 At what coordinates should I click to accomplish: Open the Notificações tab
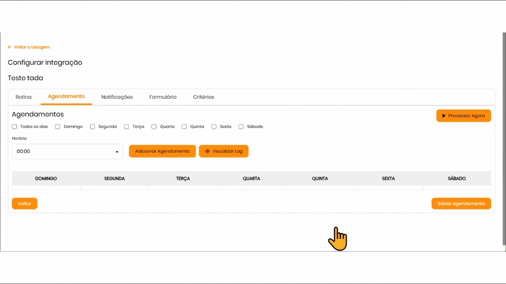tap(117, 97)
